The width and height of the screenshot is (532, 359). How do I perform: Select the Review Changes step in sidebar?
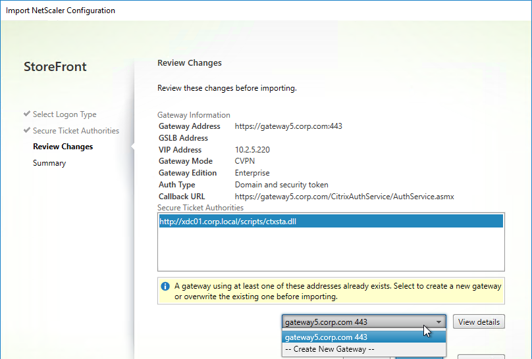point(63,147)
